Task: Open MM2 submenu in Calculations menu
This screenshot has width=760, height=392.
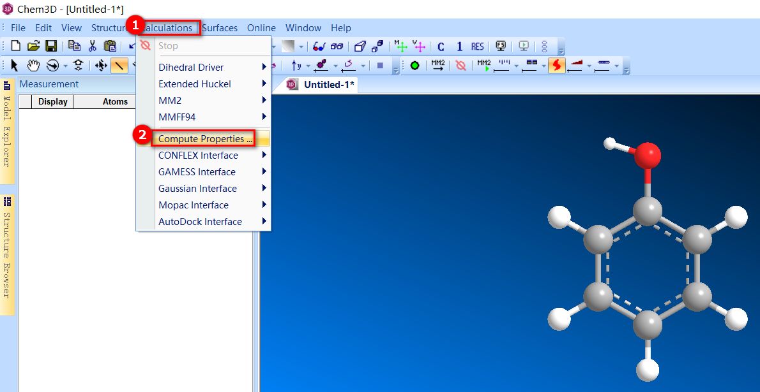Action: point(203,100)
